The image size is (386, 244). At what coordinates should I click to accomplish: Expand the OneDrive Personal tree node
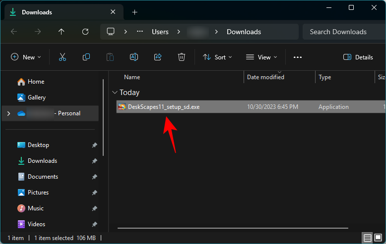pyautogui.click(x=8, y=113)
